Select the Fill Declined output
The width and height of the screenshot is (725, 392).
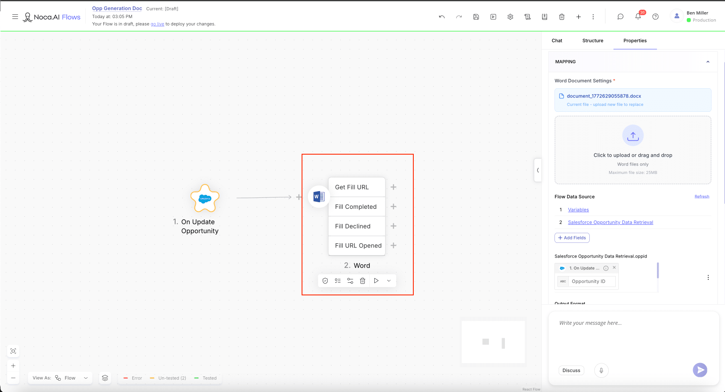click(357, 226)
